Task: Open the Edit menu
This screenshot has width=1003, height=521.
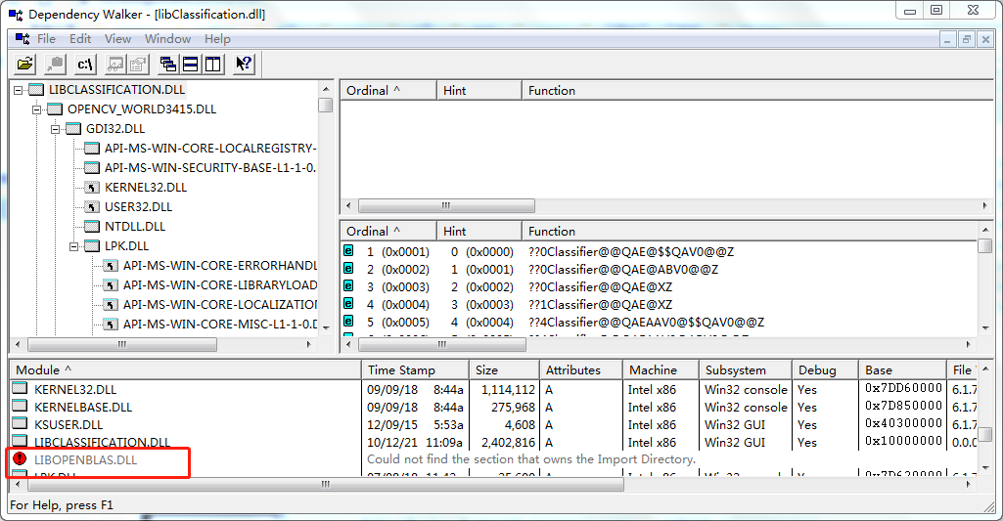Action: (x=80, y=39)
